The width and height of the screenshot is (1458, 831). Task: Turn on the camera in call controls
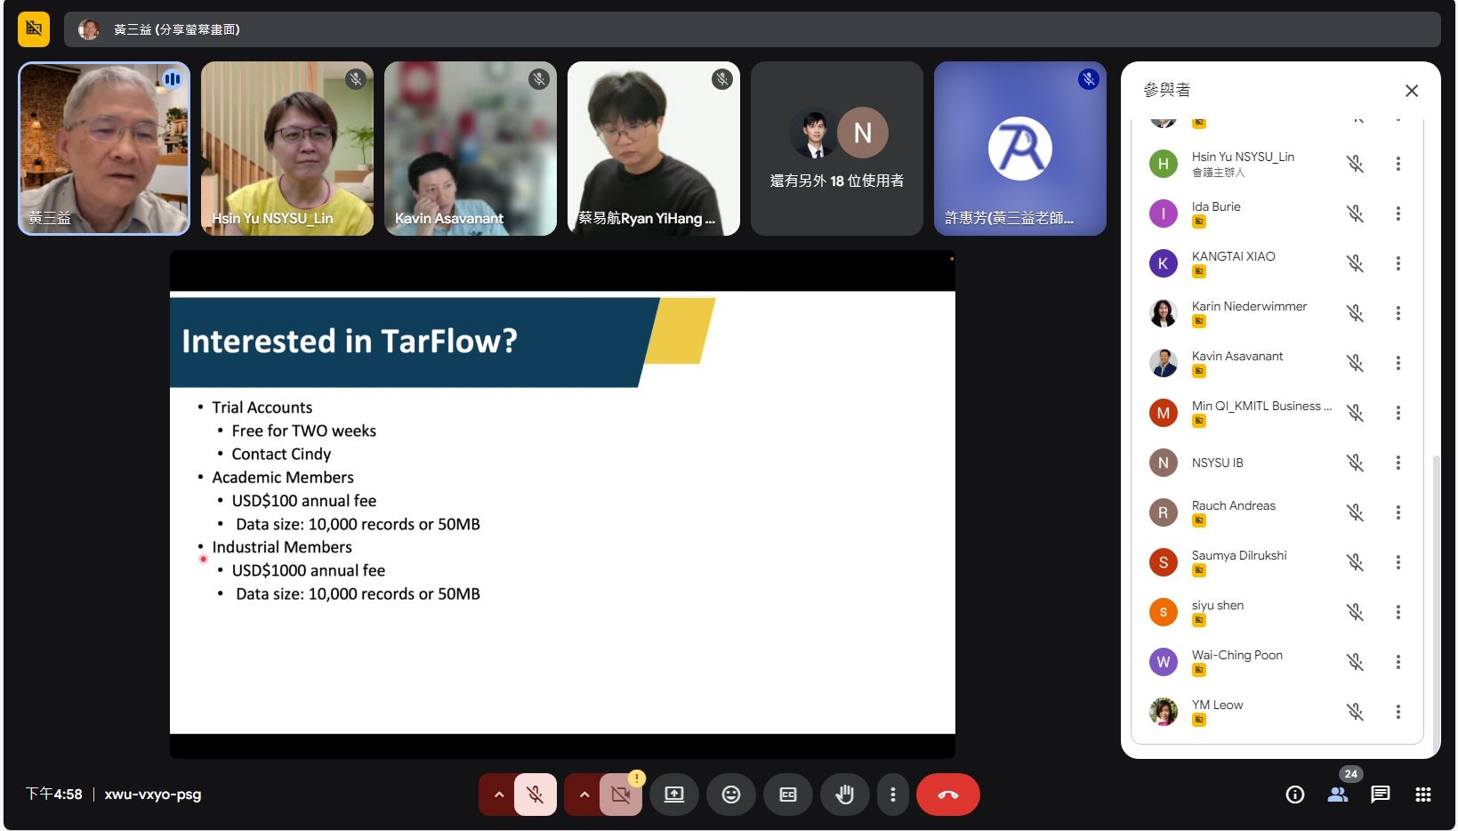click(621, 795)
